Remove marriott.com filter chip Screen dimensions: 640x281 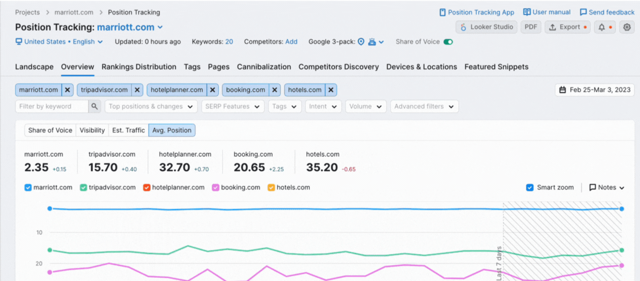point(67,90)
